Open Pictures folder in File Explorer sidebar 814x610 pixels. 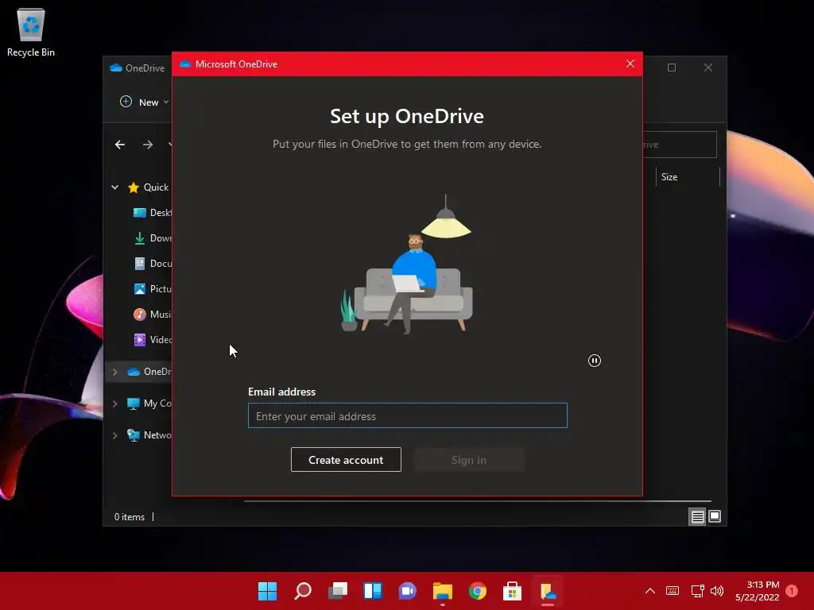pos(152,289)
